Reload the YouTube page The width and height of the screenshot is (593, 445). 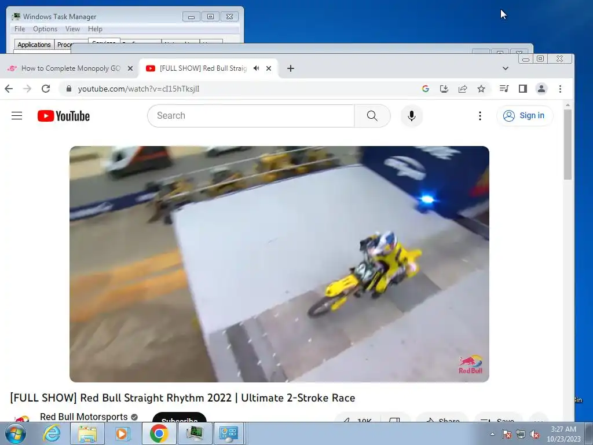pos(46,89)
